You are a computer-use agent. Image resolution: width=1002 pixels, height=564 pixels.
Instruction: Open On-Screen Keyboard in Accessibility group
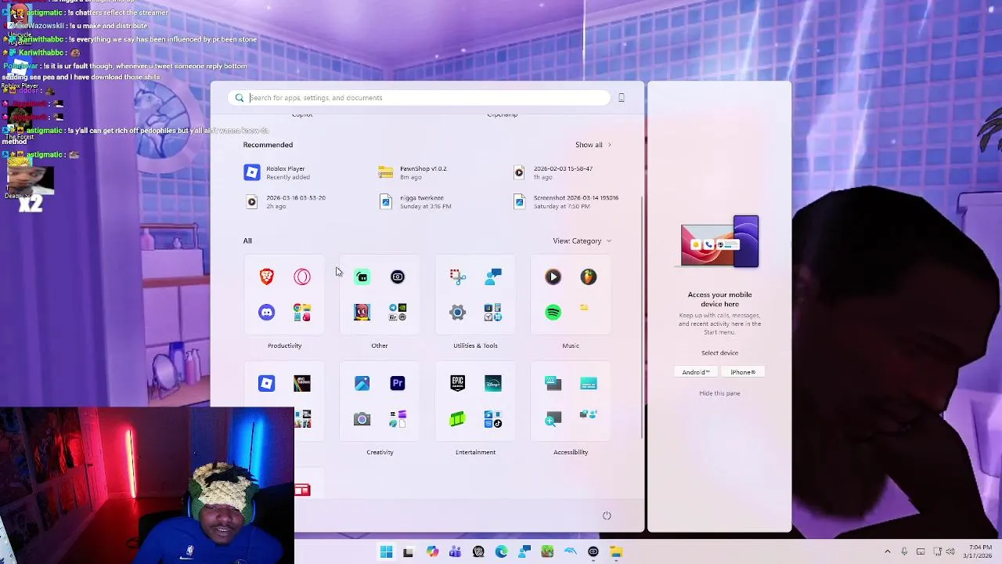pyautogui.click(x=553, y=383)
